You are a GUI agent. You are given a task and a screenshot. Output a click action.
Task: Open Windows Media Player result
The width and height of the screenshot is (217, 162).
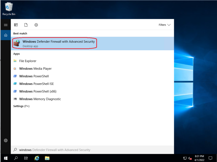click(92, 68)
